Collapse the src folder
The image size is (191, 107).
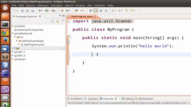(x=15, y=37)
